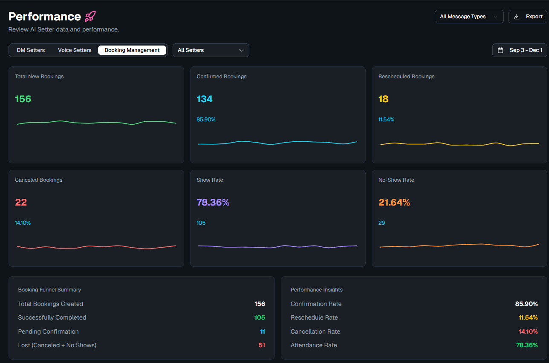Click the Successfully Completed label
The height and width of the screenshot is (363, 549).
point(52,317)
